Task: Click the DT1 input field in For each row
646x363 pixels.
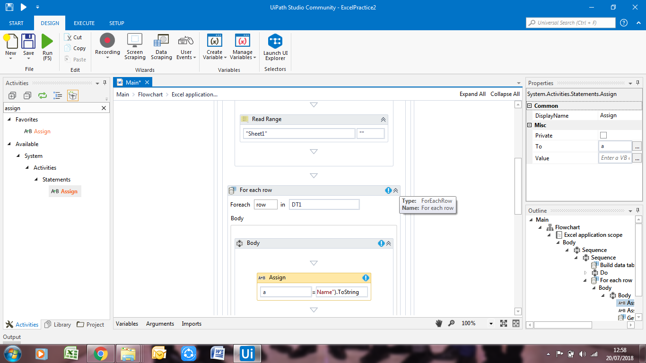Action: 324,205
